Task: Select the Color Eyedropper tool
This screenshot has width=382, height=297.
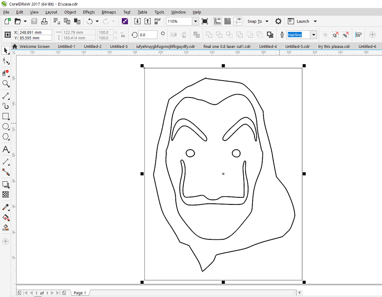Action: click(6, 207)
